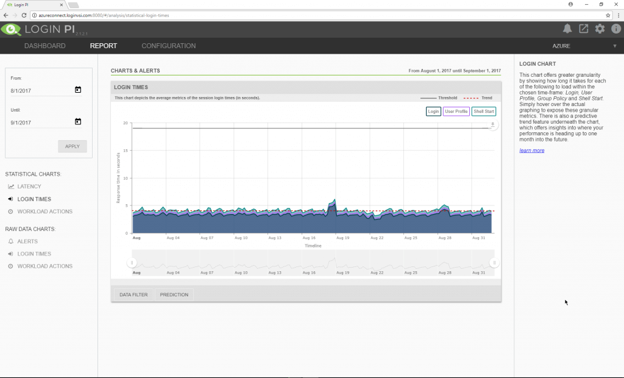
Task: Click the Latency chart icon
Action: click(11, 187)
